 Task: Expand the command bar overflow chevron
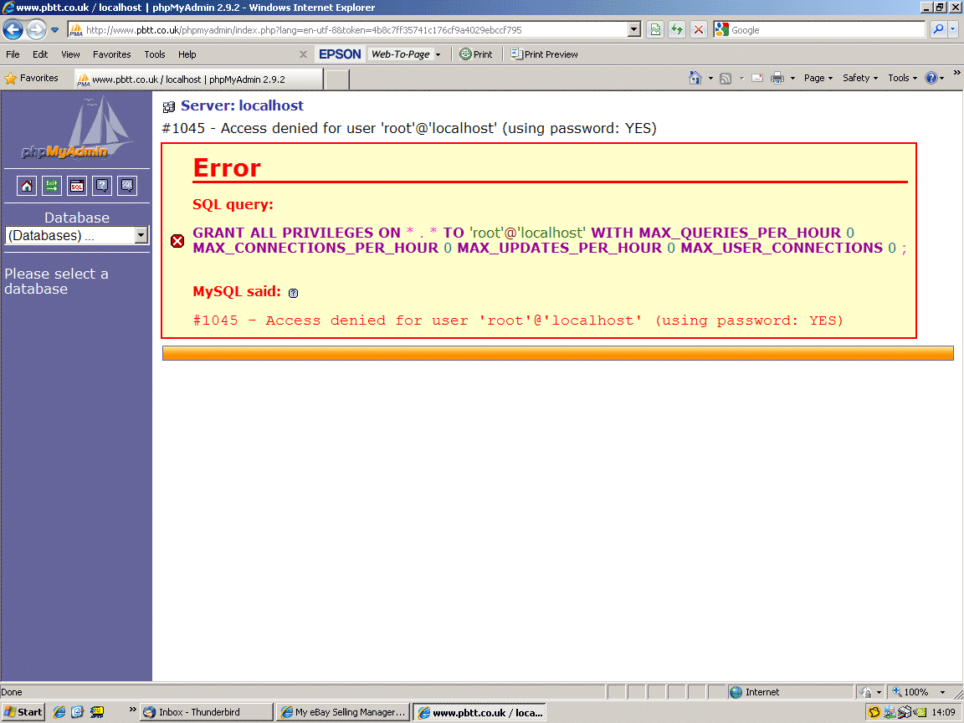click(956, 73)
